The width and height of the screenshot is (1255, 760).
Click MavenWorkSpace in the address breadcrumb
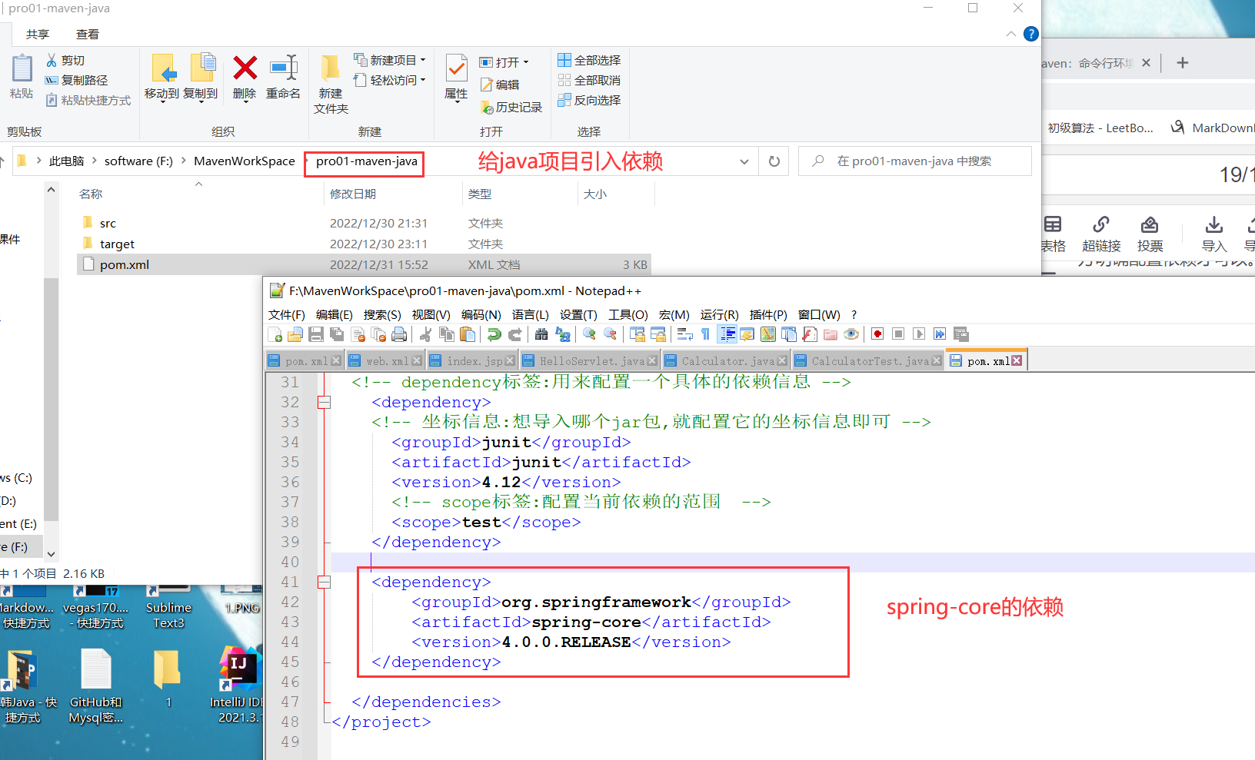[x=245, y=161]
